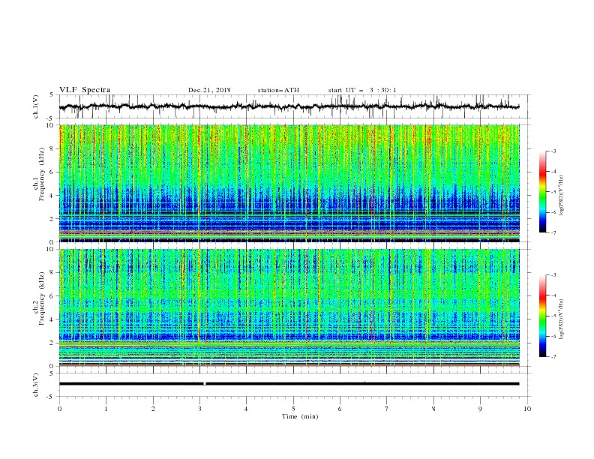
Task: Click the 'start UT = 3:30:1' label
Action: tap(361, 90)
